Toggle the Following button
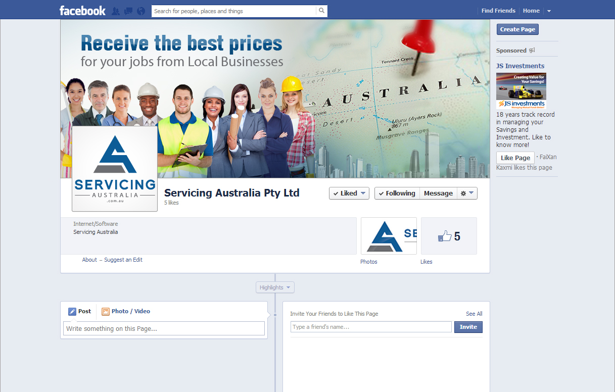The image size is (615, 392). pos(397,193)
